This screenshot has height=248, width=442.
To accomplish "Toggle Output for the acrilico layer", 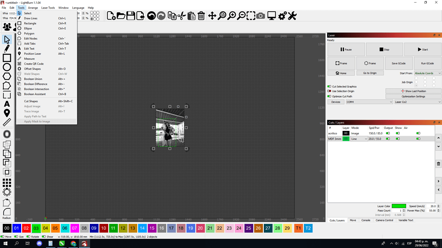I will 388,133.
